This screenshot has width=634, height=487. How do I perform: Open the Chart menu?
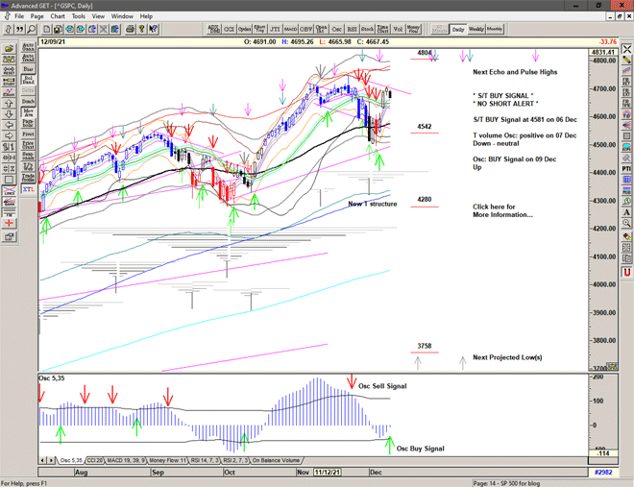click(x=58, y=16)
